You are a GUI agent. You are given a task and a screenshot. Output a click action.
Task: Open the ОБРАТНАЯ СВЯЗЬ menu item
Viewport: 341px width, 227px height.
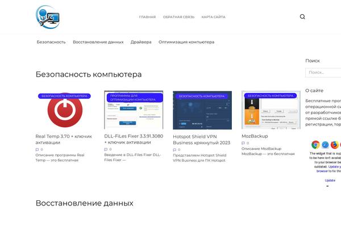coord(178,17)
